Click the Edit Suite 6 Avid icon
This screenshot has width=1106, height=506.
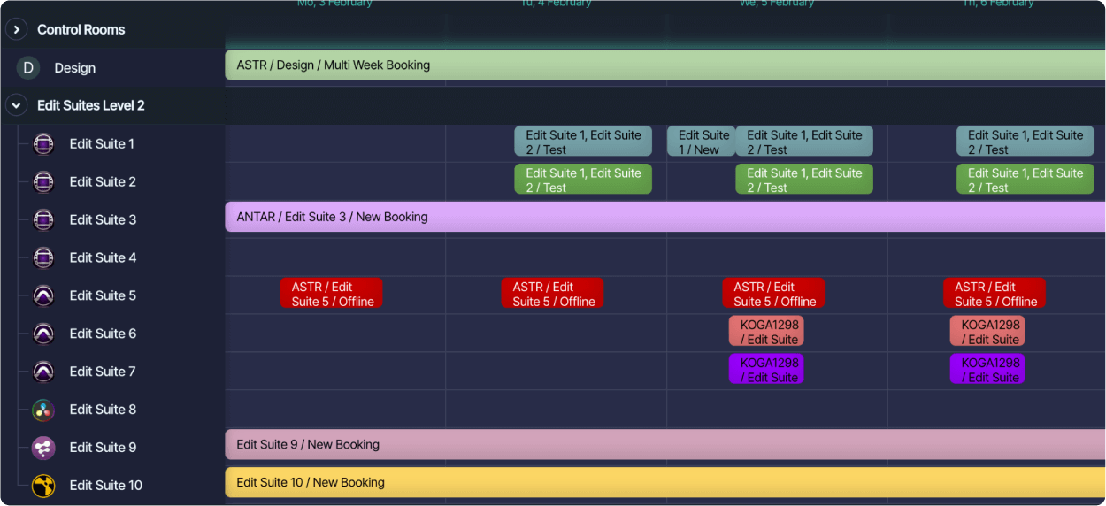click(43, 334)
